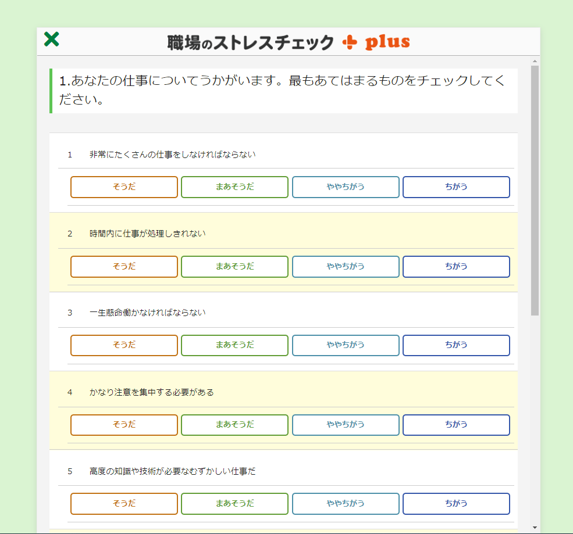Screen dimensions: 573x534
Task: Click the orange plus logo icon
Action: tap(350, 42)
